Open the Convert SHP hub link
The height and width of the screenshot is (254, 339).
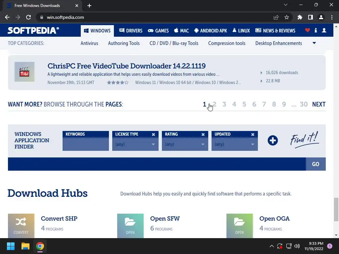(x=59, y=218)
